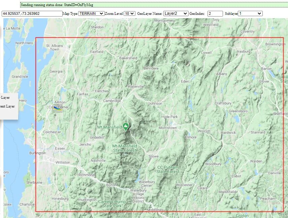Click the North Hero label
Viewport: 288px width, 218px height.
tap(24, 43)
